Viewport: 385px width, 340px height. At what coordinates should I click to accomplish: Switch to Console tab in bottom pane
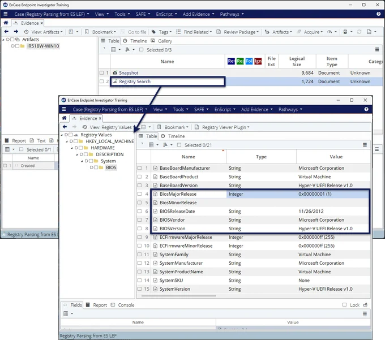[x=122, y=305]
